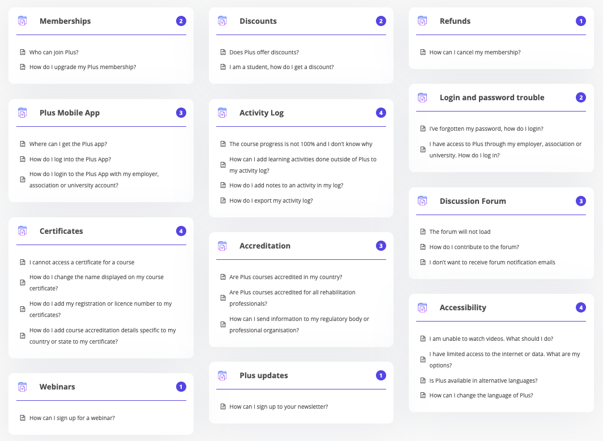The image size is (603, 441).
Task: Open the Login and password trouble heading
Action: pyautogui.click(x=492, y=97)
